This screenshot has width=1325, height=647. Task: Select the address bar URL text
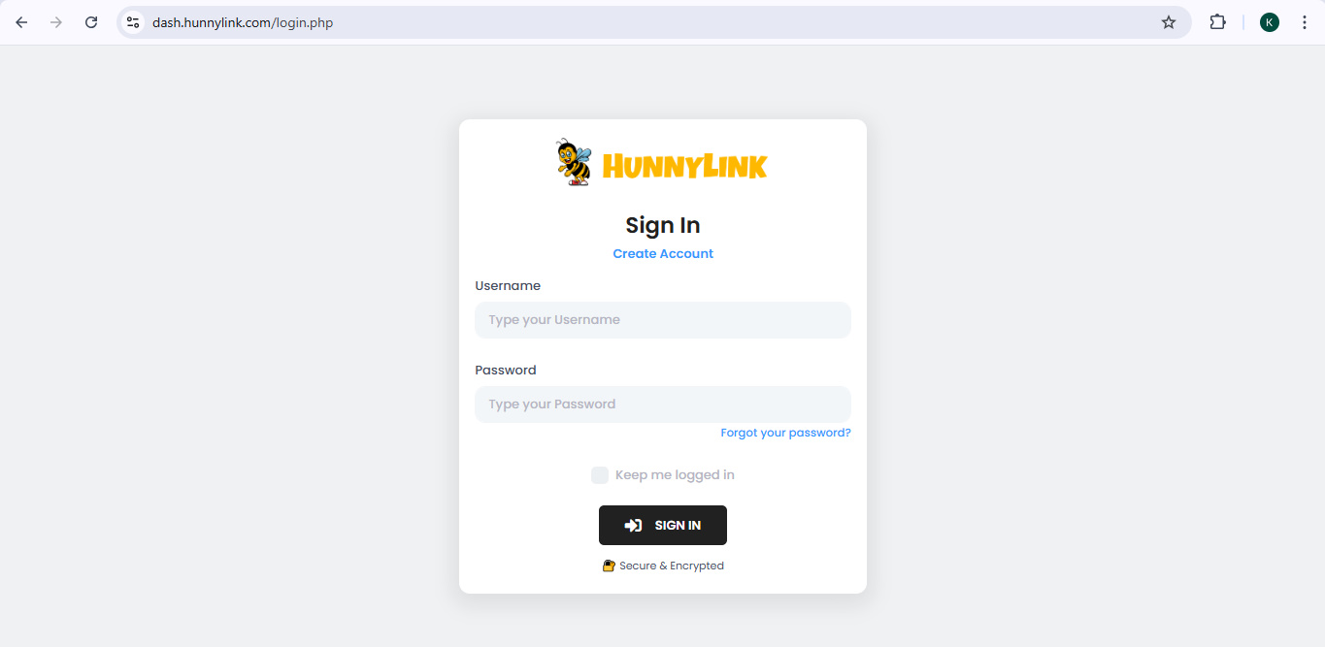click(243, 22)
